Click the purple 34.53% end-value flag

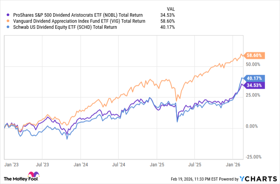pyautogui.click(x=255, y=85)
